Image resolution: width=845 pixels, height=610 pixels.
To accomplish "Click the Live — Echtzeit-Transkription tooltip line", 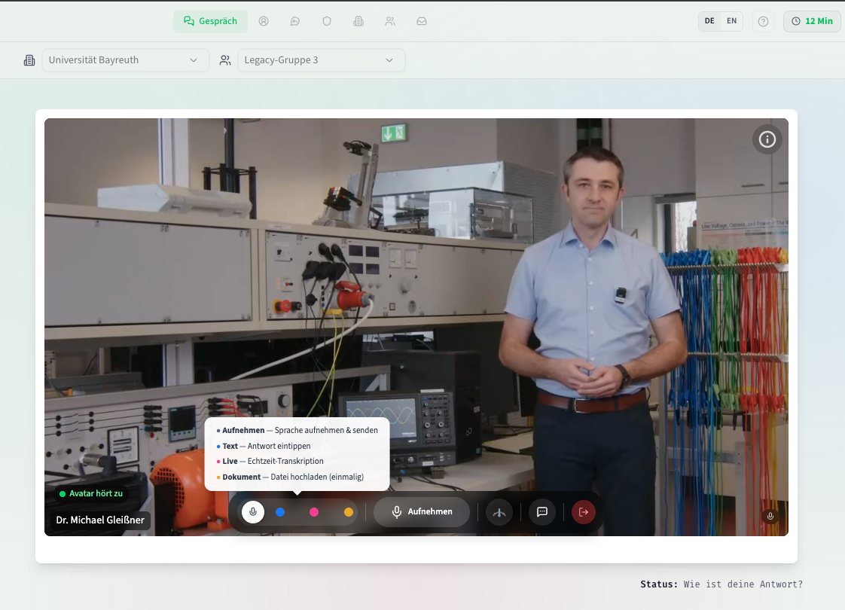I will (x=270, y=462).
